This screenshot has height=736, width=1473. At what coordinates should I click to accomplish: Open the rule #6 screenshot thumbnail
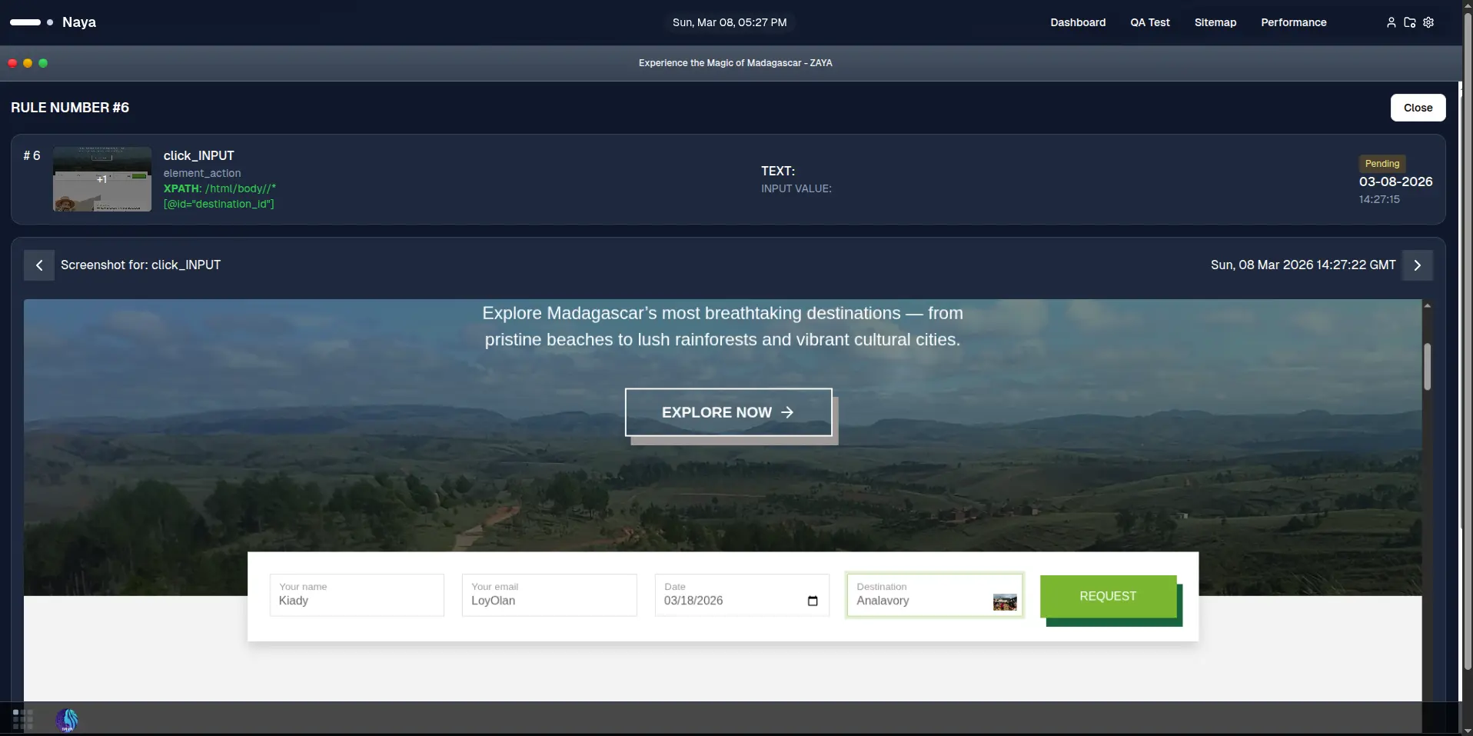click(102, 179)
